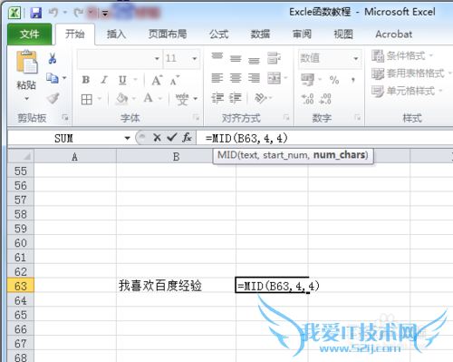The width and height of the screenshot is (453, 362).
Task: Click the Percent Style icon
Action: 334,80
